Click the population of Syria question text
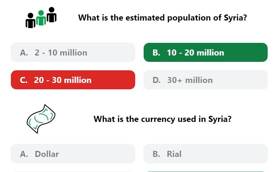274x172 pixels. click(x=163, y=18)
